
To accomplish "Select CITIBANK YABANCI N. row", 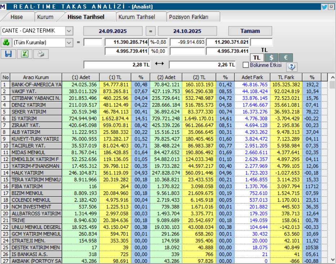I will 165,98.
